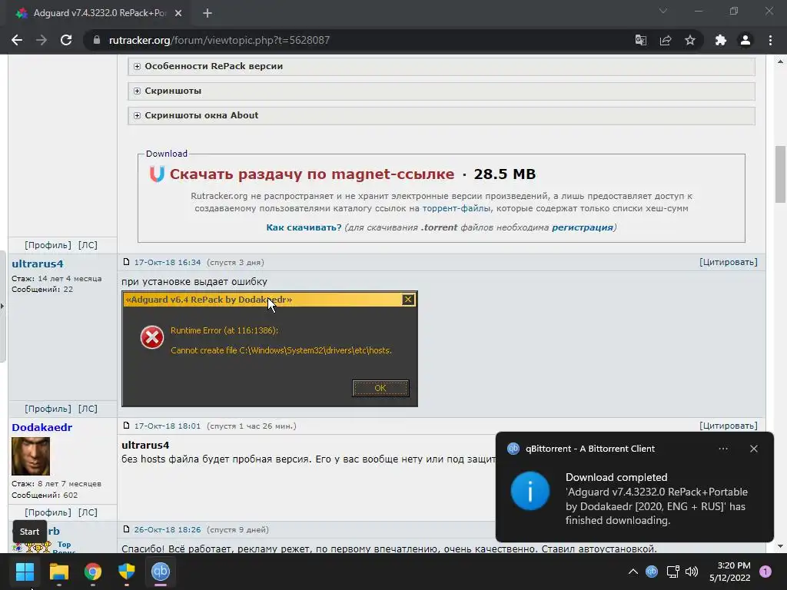The height and width of the screenshot is (590, 787).
Task: Open Chrome profile account icon
Action: tap(745, 40)
